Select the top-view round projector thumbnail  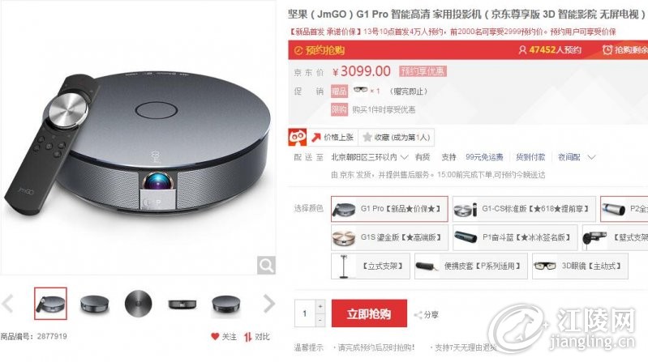[x=138, y=304]
